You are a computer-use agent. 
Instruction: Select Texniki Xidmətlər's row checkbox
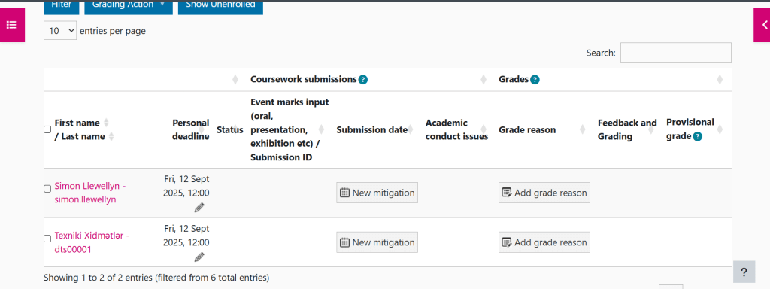(x=47, y=239)
